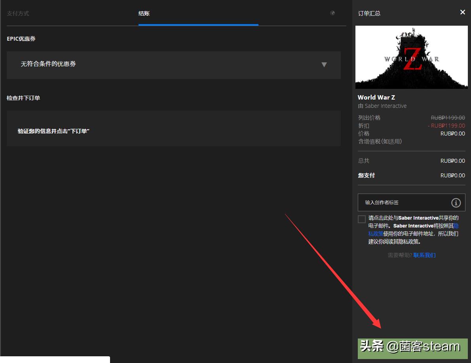Click the 订单汇总 heading
The image size is (471, 363).
[369, 13]
